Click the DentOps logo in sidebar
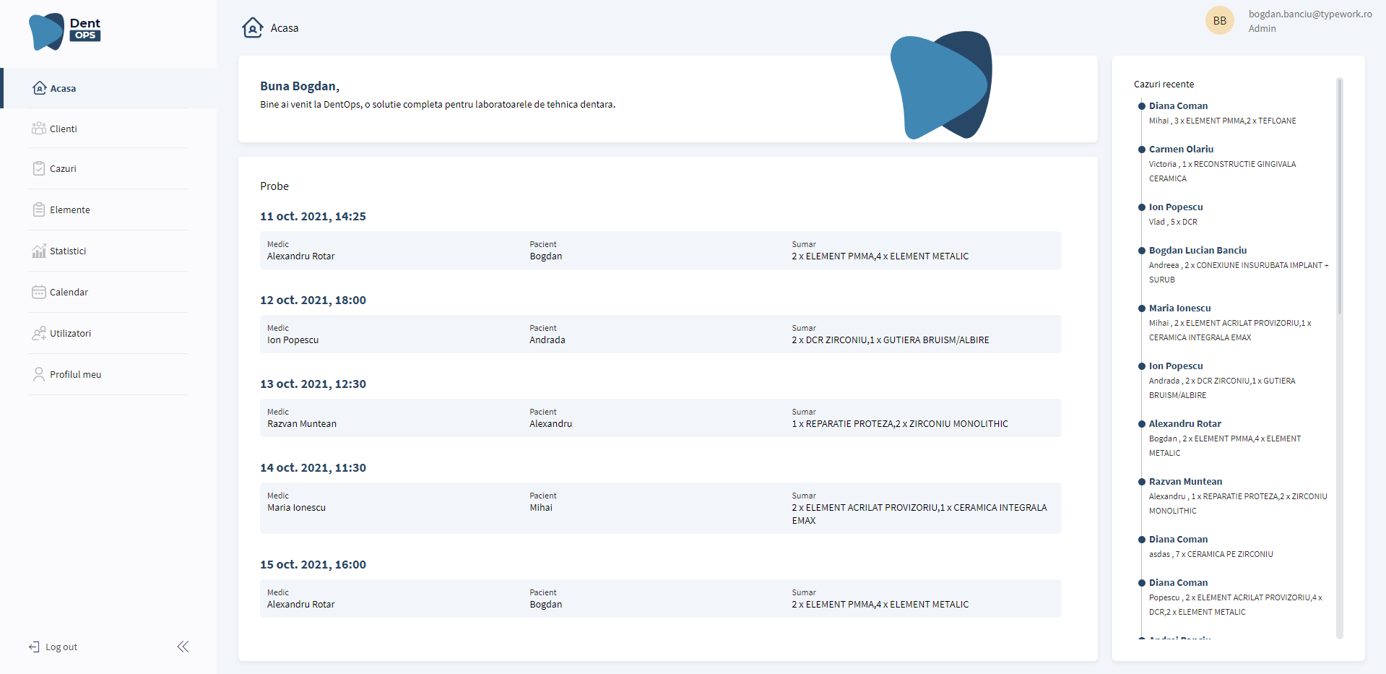 pyautogui.click(x=64, y=32)
